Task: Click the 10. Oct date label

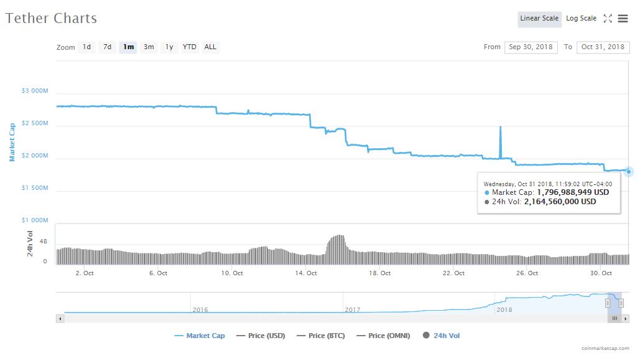Action: coord(232,273)
